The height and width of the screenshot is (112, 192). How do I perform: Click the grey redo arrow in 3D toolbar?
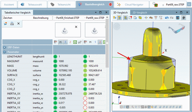(x=172, y=18)
